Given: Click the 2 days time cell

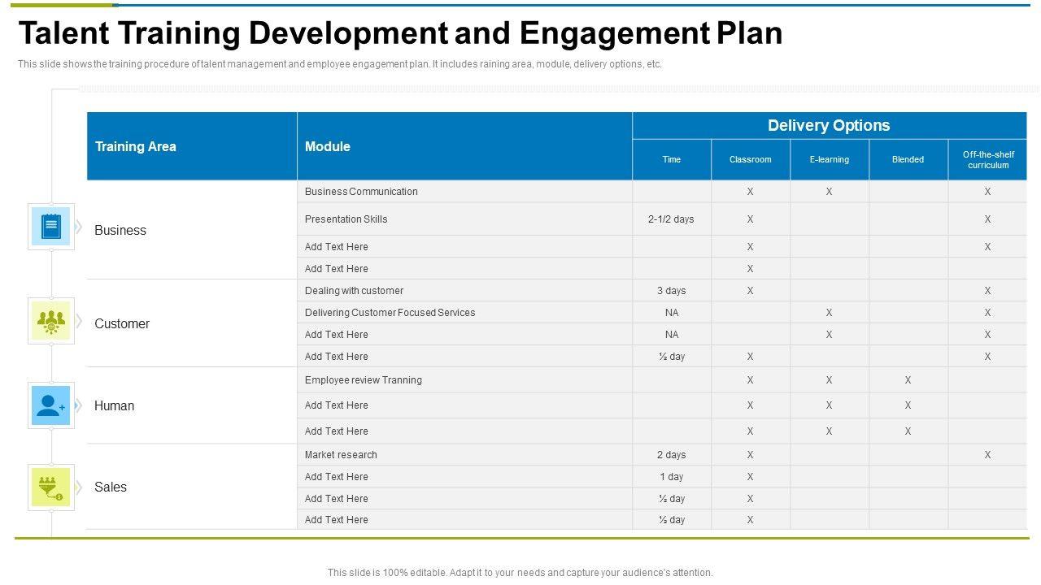Looking at the screenshot, I should click(672, 455).
